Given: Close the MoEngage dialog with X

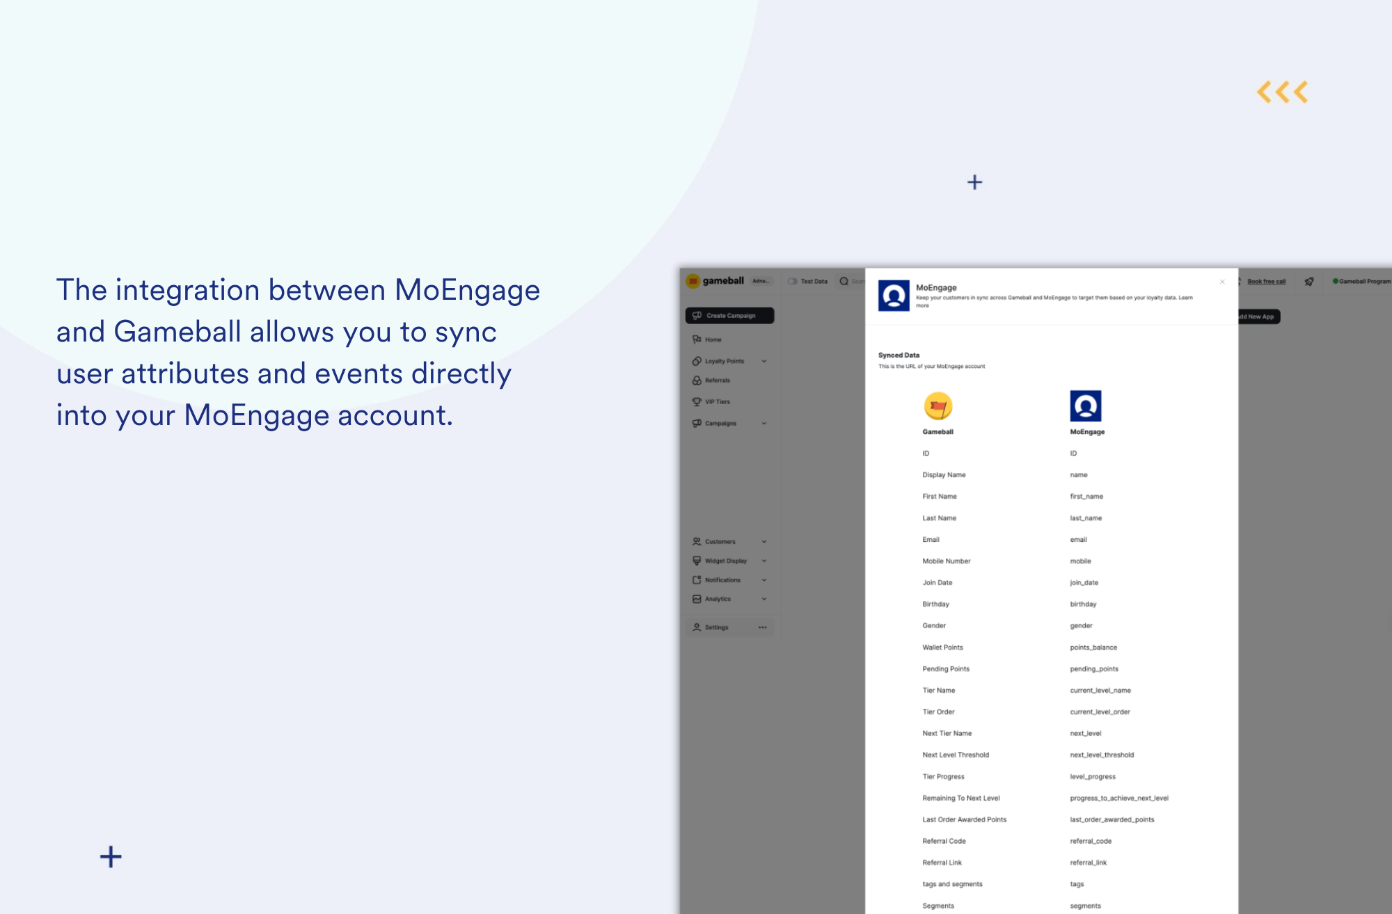Looking at the screenshot, I should [1222, 282].
